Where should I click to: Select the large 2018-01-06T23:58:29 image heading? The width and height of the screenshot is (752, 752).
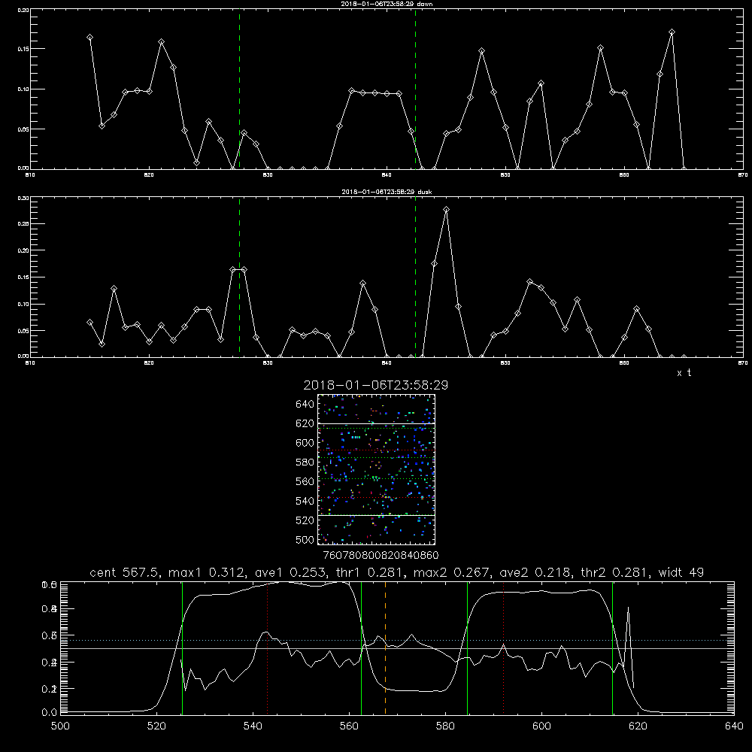[375, 385]
